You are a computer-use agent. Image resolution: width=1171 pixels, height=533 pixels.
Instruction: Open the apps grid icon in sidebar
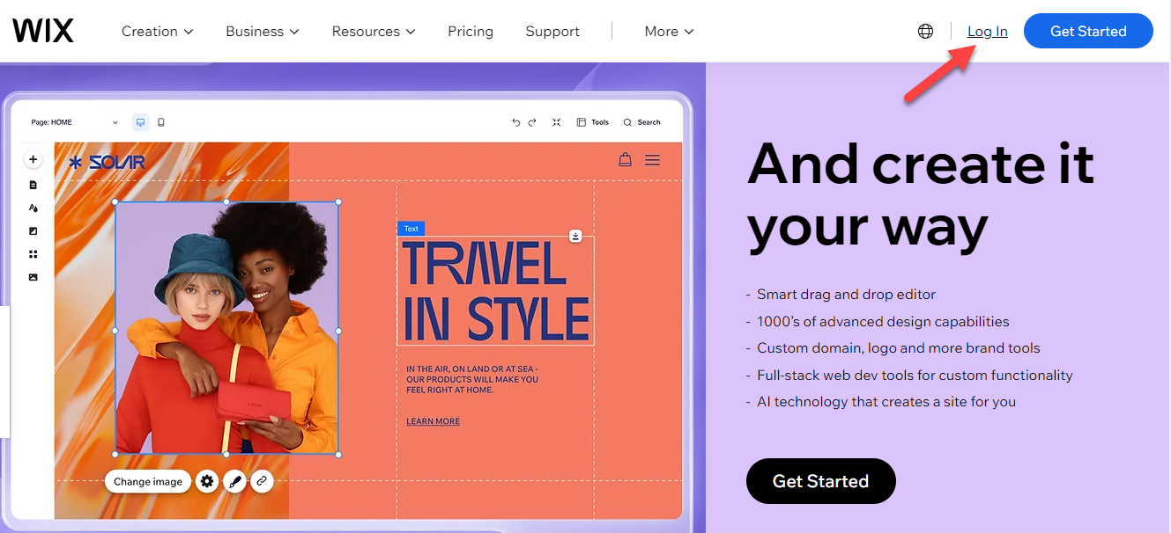tap(33, 254)
